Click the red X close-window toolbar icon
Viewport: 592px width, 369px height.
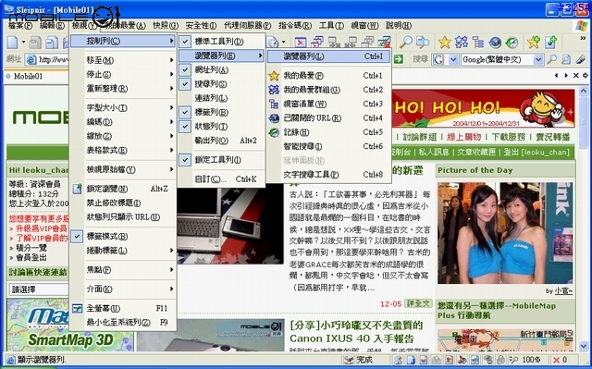(x=301, y=42)
